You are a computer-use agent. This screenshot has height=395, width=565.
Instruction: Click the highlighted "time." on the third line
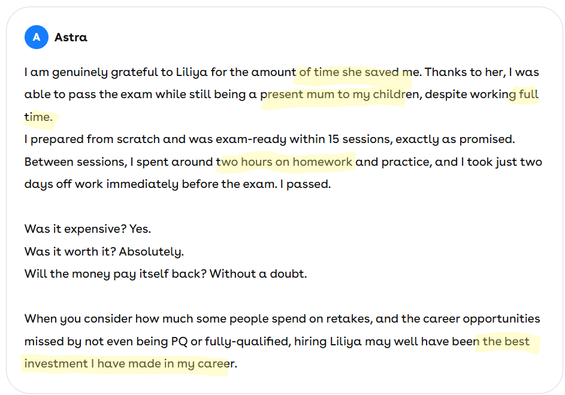point(38,117)
